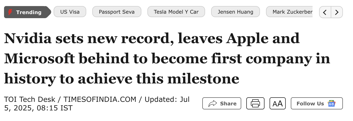Open the US Visa trending topic
The width and height of the screenshot is (353, 121).
click(70, 12)
